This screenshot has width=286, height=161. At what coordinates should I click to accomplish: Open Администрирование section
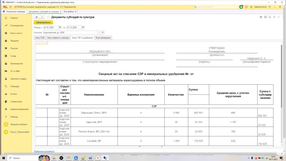[x=19, y=109]
